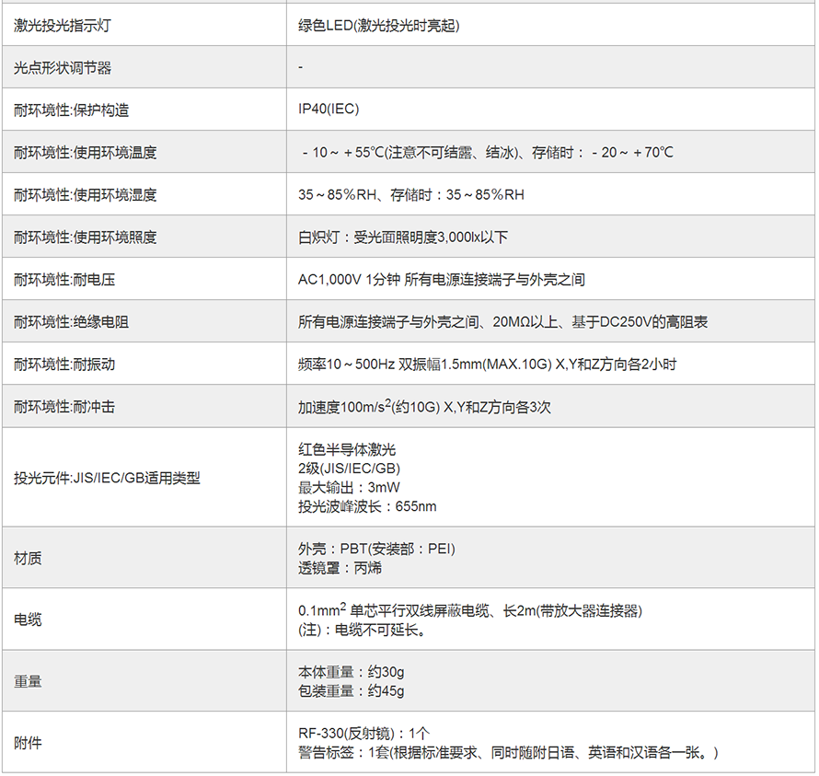The width and height of the screenshot is (819, 776).
Task: Click the 耐环境性:绝缘电阻 label cell
Action: pos(71,322)
